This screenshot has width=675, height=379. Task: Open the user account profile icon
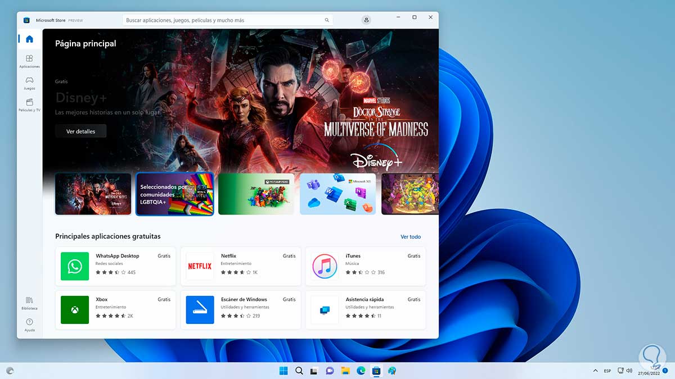tap(367, 20)
